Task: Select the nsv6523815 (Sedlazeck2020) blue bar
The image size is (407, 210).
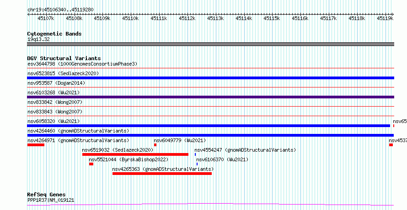Action: point(210,78)
